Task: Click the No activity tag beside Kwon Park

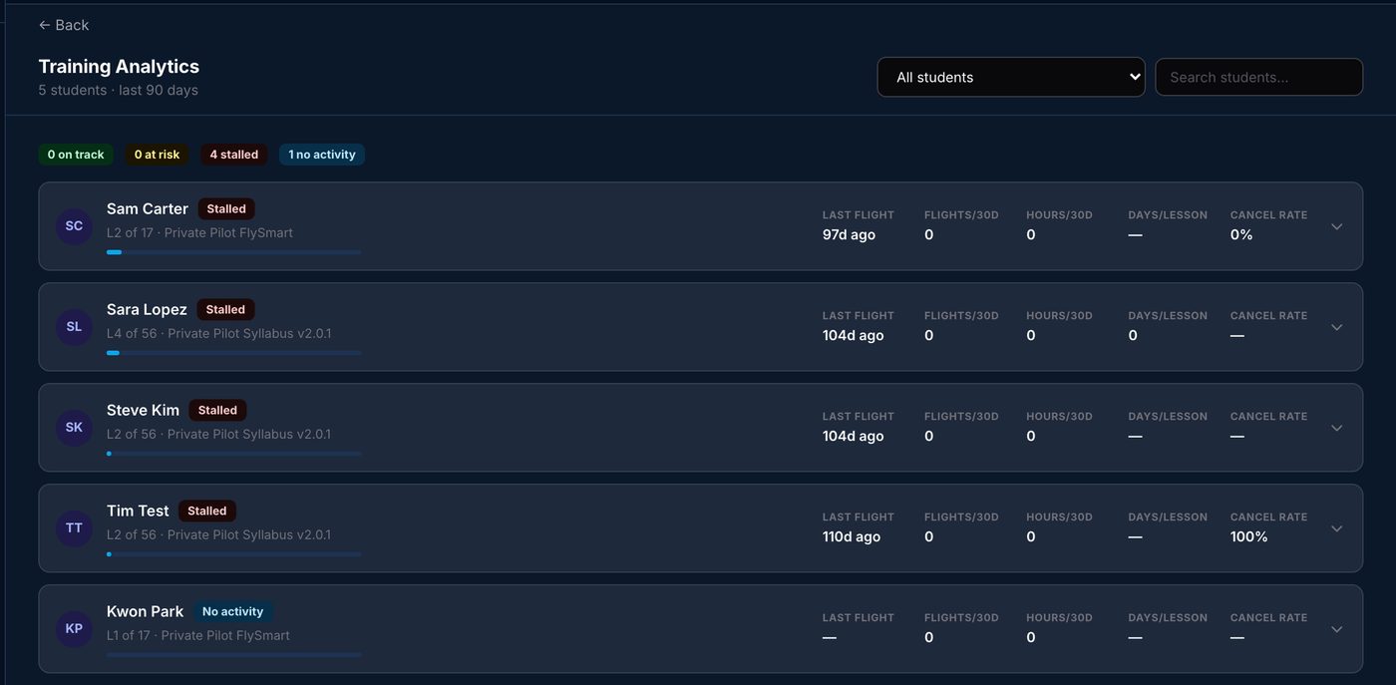Action: pos(233,611)
